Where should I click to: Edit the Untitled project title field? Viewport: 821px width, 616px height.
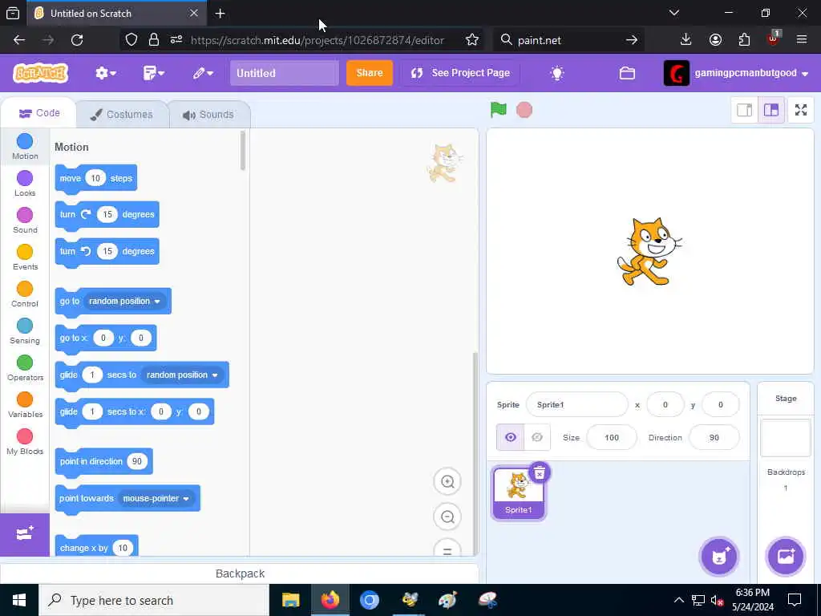click(284, 73)
